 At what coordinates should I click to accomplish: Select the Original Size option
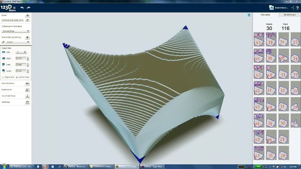(8, 77)
